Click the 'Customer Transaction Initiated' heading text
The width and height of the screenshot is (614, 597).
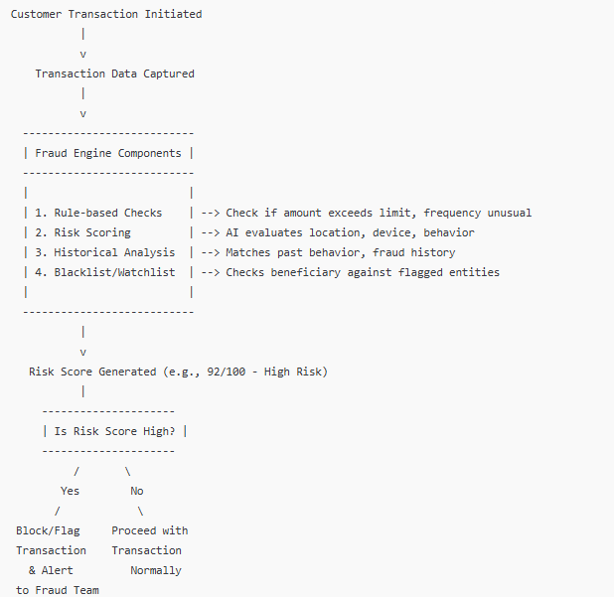[x=106, y=14]
